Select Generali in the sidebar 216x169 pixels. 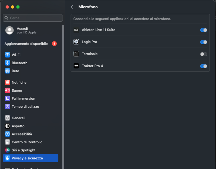click(18, 118)
